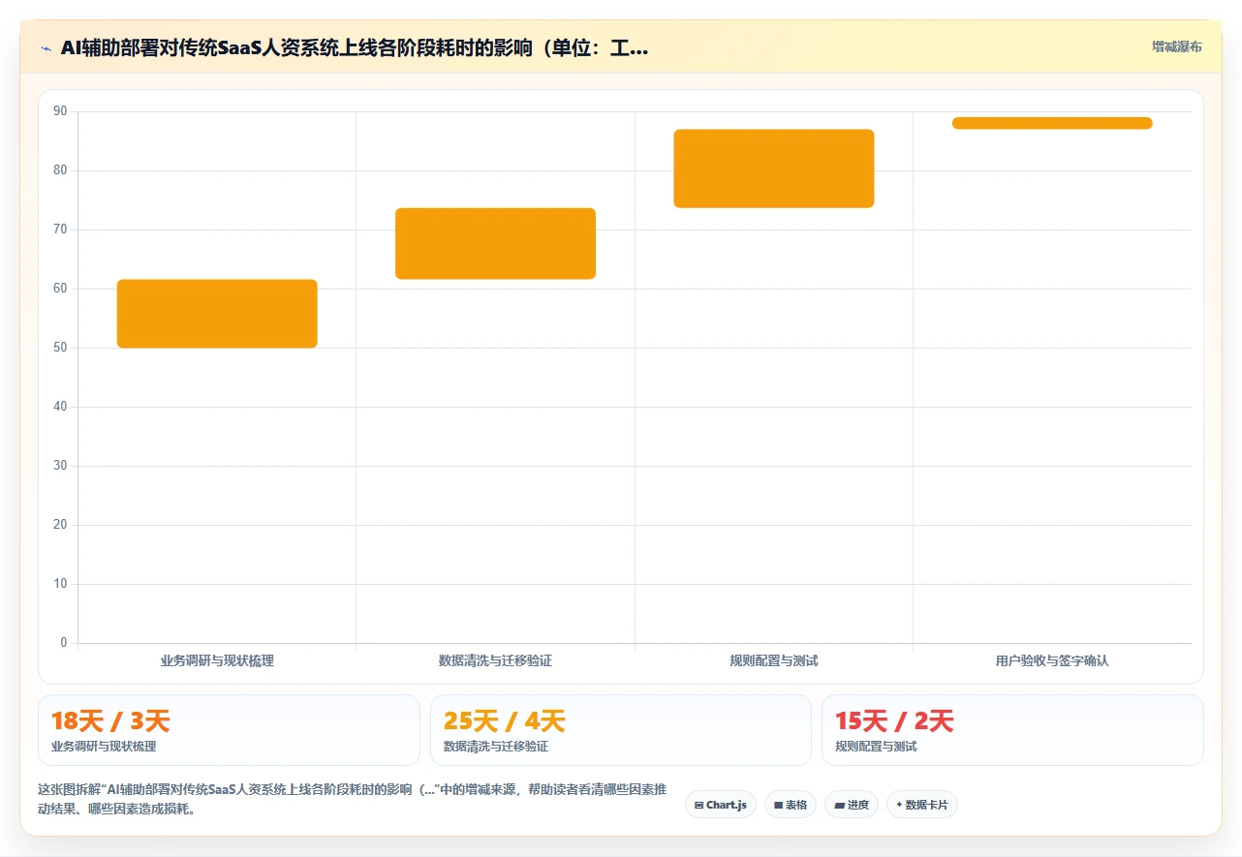The image size is (1242, 857).
Task: Select the 业务调研与现状梳理 waterfall bar
Action: tap(217, 314)
